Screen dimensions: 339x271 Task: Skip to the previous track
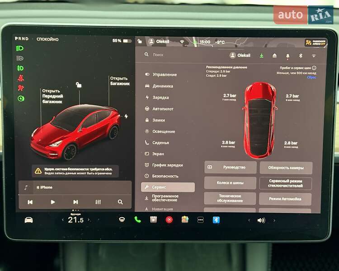point(30,202)
